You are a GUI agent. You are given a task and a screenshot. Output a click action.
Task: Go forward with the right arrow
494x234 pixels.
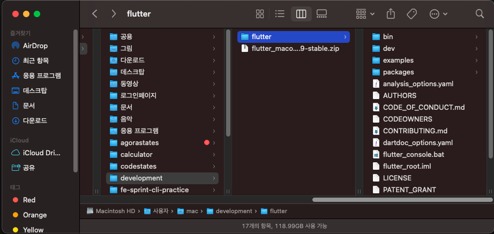[x=114, y=14]
